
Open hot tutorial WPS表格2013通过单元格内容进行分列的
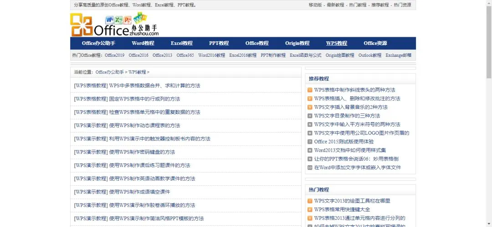pos(359,218)
